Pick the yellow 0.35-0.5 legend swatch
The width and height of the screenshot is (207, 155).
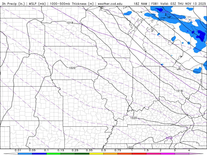point(96,154)
